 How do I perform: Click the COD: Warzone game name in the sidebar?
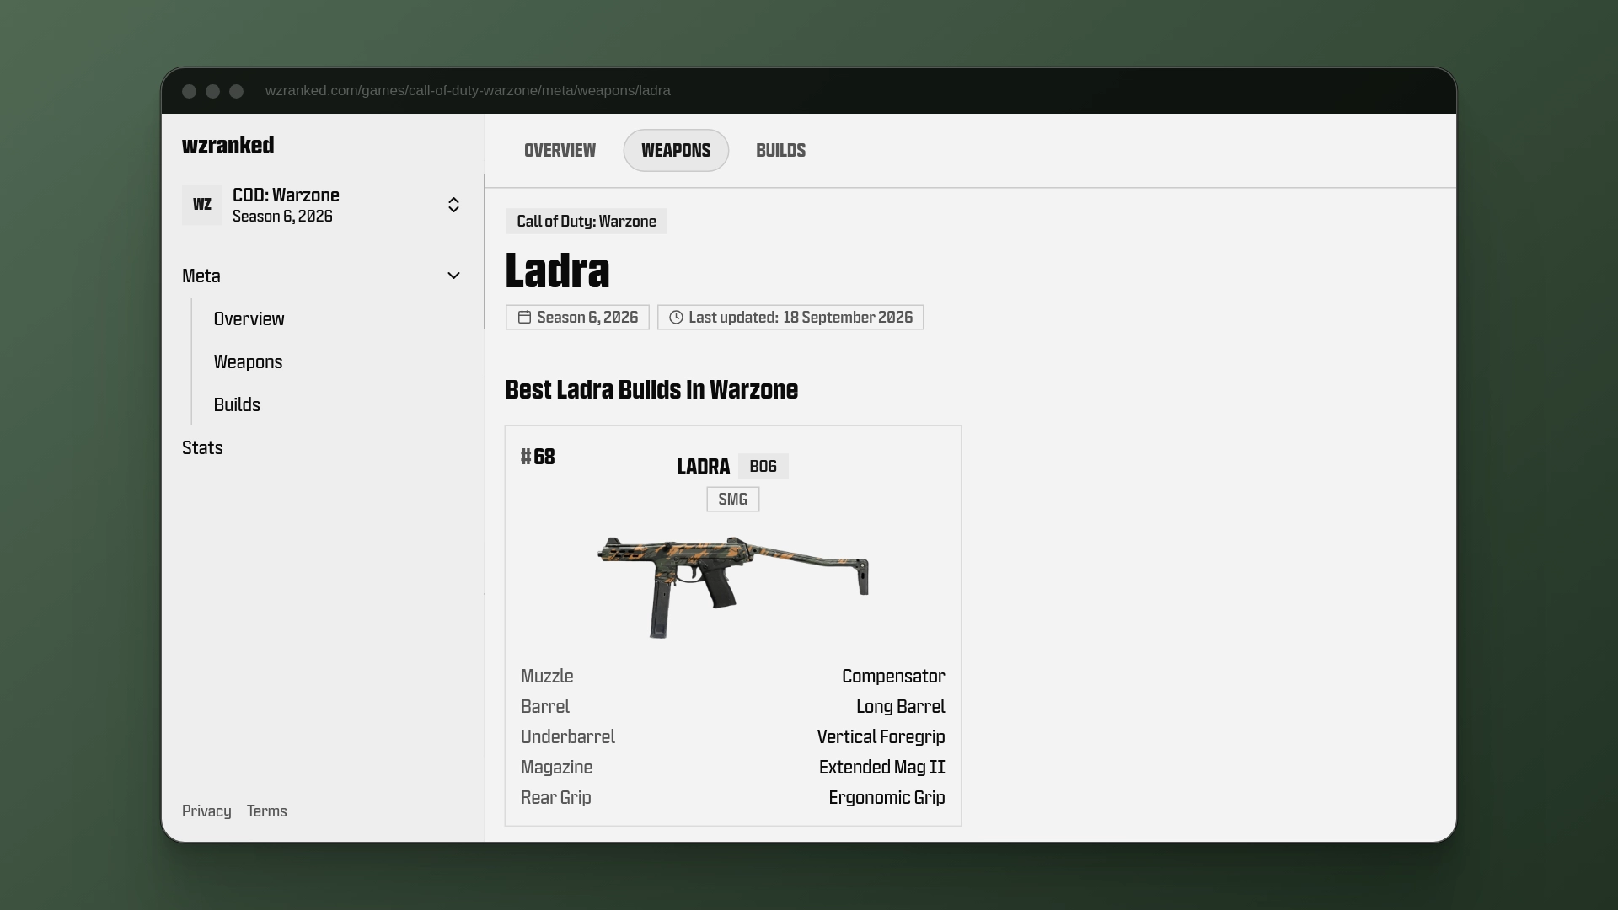pos(286,195)
